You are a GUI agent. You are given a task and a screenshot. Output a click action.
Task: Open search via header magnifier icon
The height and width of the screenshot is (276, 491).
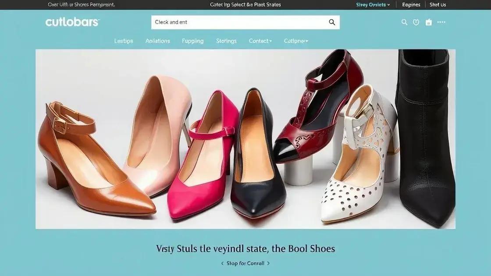[405, 22]
